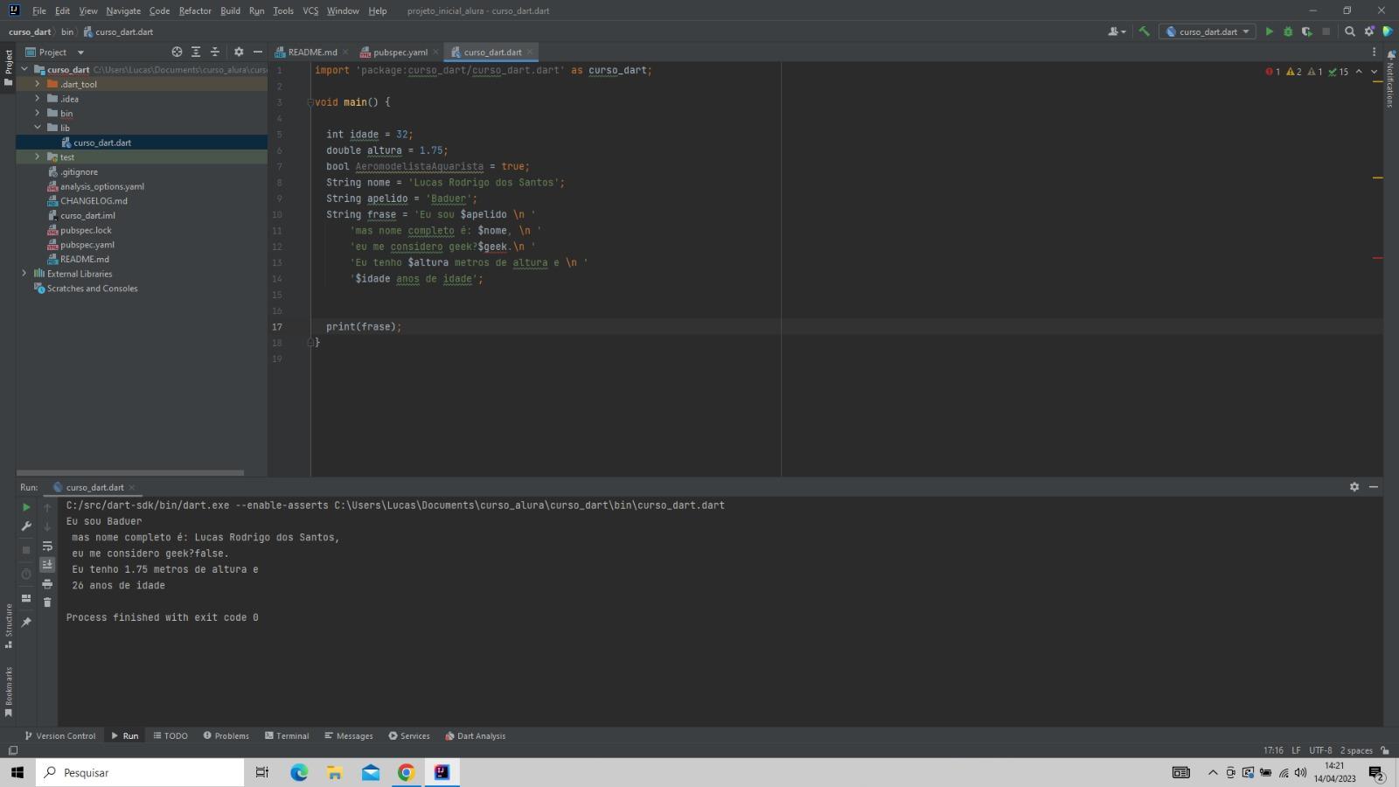
Task: Hide the Project tool window
Action: click(x=258, y=52)
